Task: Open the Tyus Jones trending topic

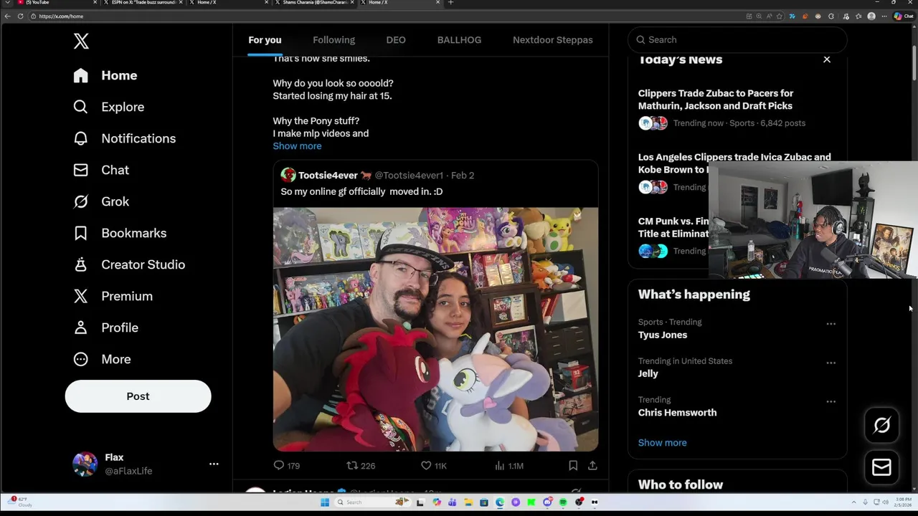Action: pos(663,335)
